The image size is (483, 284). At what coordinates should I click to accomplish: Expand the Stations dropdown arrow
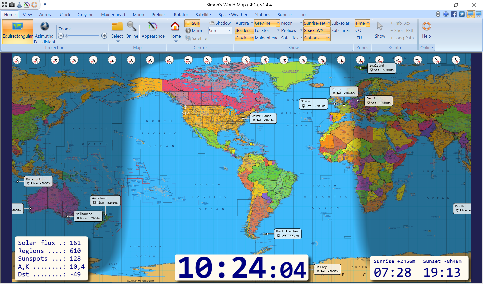(x=328, y=38)
